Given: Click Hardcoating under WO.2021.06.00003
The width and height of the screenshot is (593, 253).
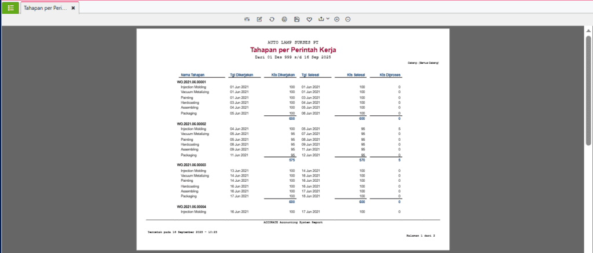Looking at the screenshot, I should [190, 186].
